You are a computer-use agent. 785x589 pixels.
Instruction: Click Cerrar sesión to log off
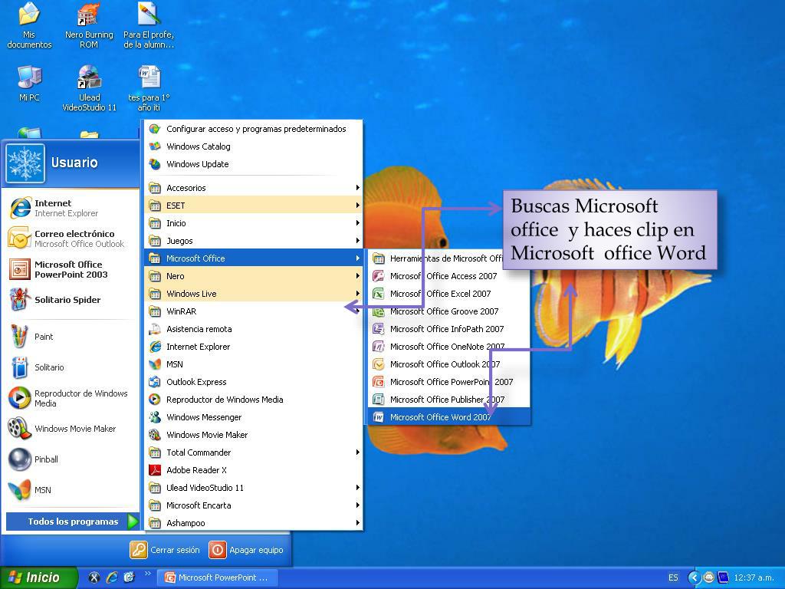pyautogui.click(x=165, y=550)
